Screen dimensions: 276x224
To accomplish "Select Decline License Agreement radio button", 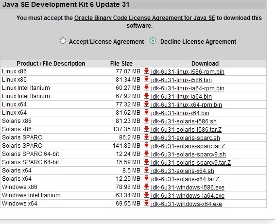I will pyautogui.click(x=153, y=41).
